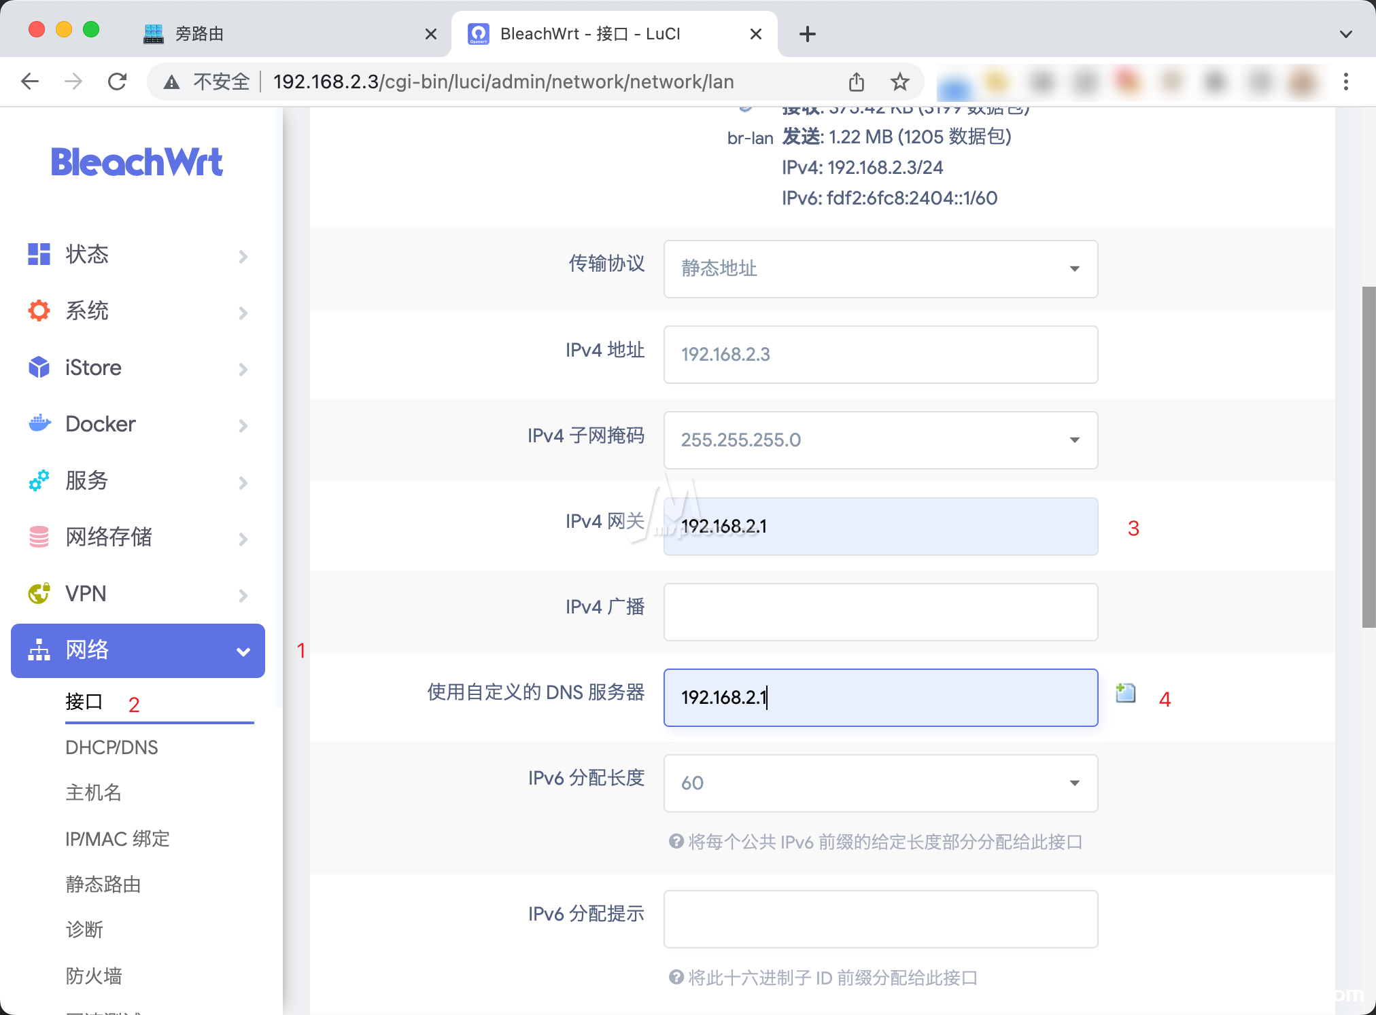This screenshot has height=1015, width=1376.
Task: Collapse the 网络 sidebar menu
Action: pos(243,650)
